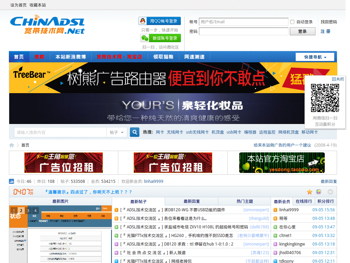This screenshot has height=263, width=350.
Task: Click the 用QQ帐号登录 button
Action: click(160, 21)
